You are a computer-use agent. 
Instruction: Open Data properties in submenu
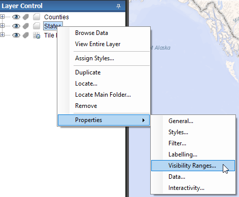tap(193, 177)
